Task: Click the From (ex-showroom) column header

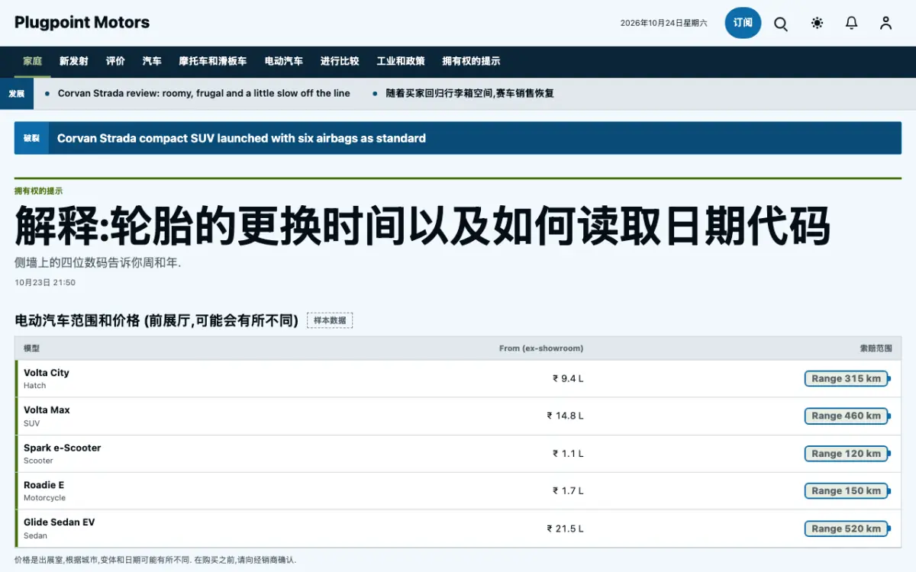Action: click(541, 349)
